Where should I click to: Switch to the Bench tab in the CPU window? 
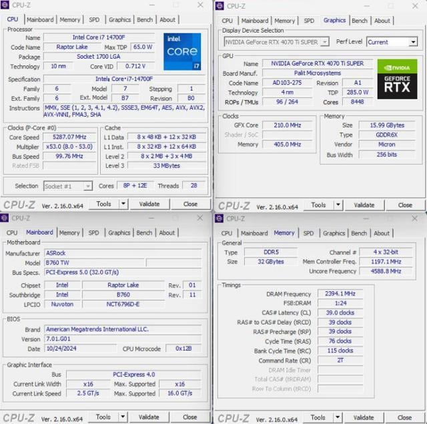(145, 19)
